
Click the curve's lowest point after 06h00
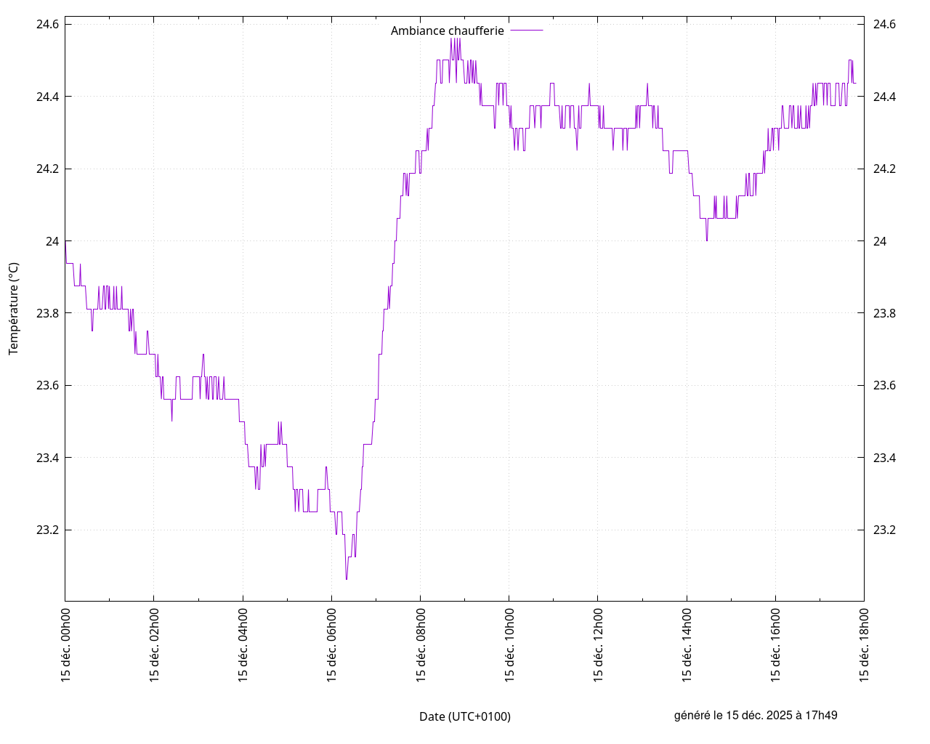[x=347, y=579]
